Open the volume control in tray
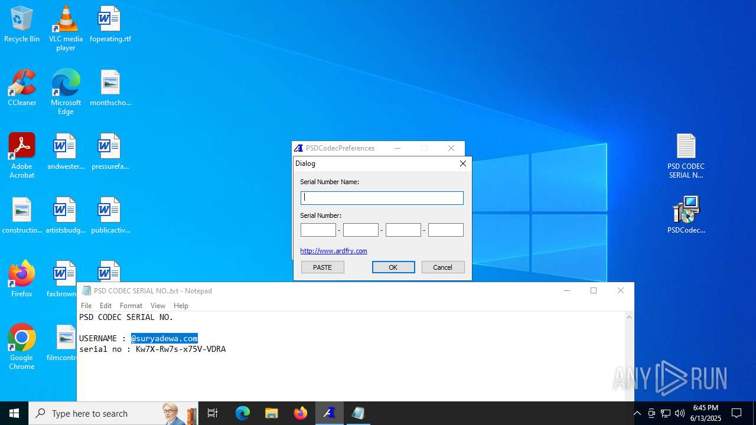The image size is (756, 425). 680,413
